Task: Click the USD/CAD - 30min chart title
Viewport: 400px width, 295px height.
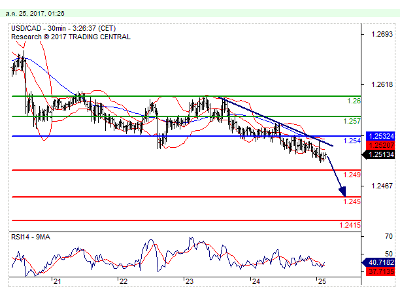Action: [63, 28]
